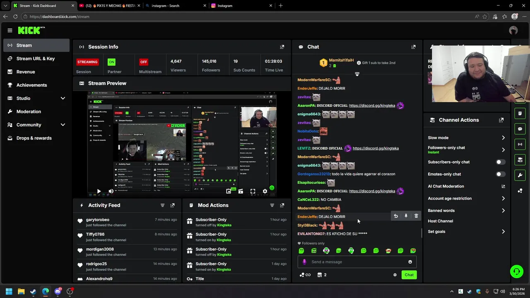Pin the hovered EnderJeffe chat message
The height and width of the screenshot is (298, 530).
406,216
